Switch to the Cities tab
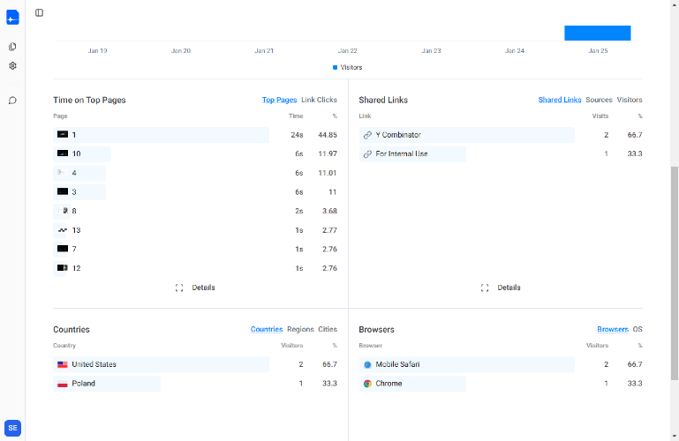 328,330
